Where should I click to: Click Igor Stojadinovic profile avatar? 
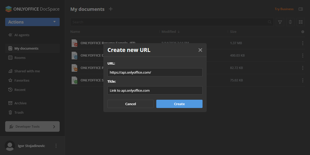coord(10,146)
